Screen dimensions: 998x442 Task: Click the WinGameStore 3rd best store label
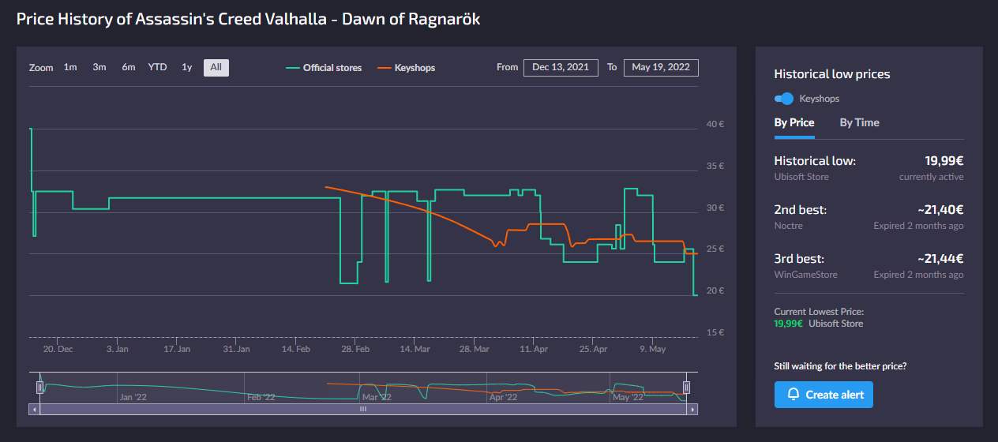click(x=806, y=275)
